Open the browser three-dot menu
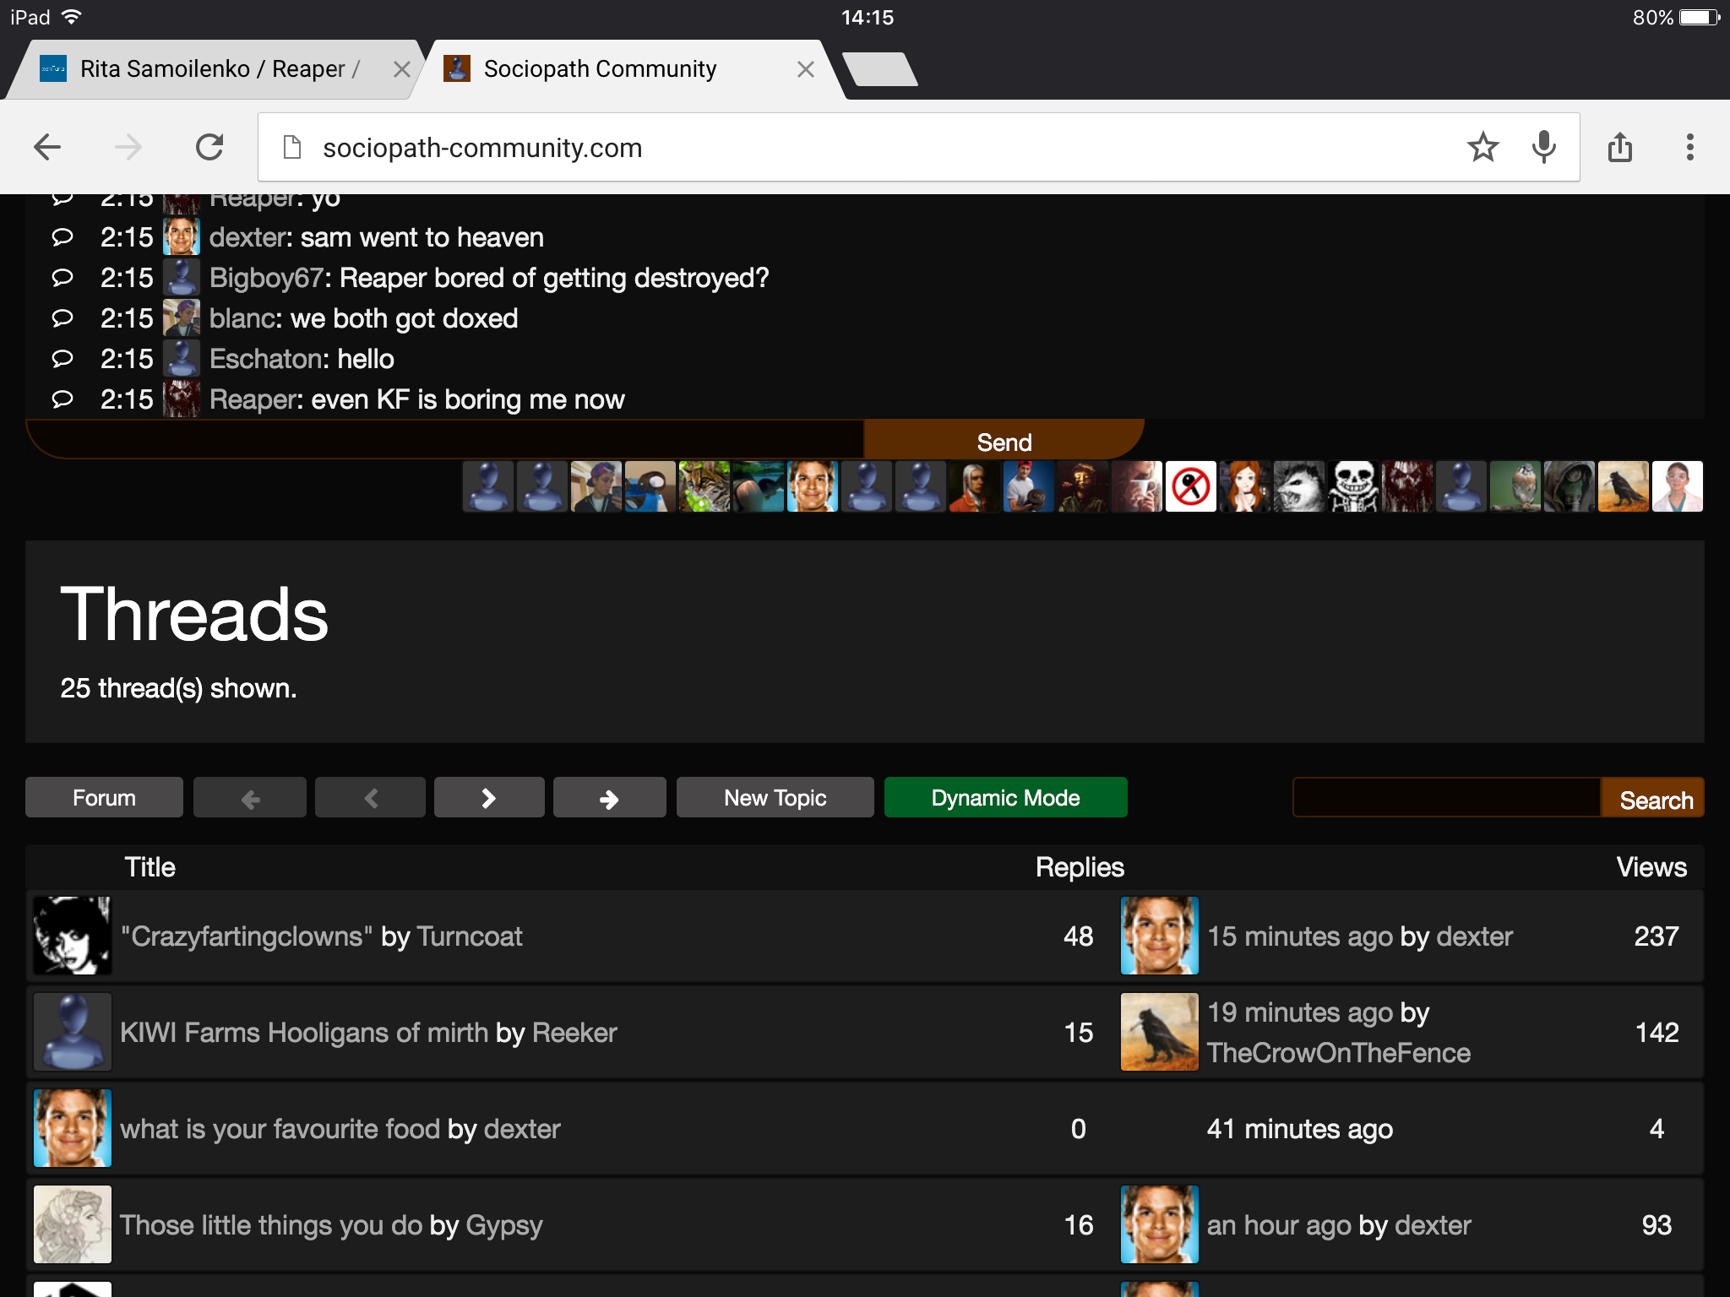This screenshot has width=1730, height=1297. [x=1689, y=148]
